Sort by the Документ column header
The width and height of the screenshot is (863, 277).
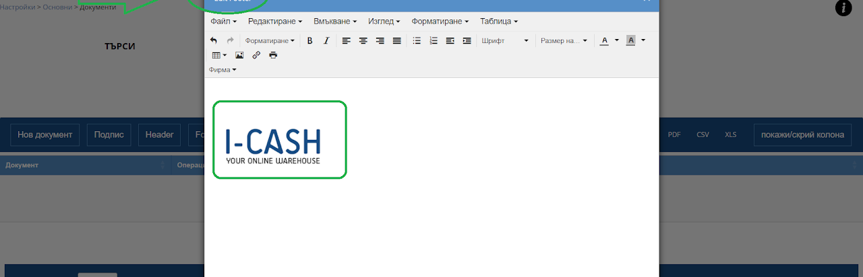click(85, 165)
